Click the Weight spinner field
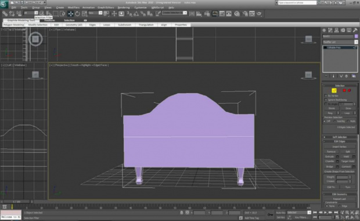The width and height of the screenshot is (360, 221). coord(342,177)
